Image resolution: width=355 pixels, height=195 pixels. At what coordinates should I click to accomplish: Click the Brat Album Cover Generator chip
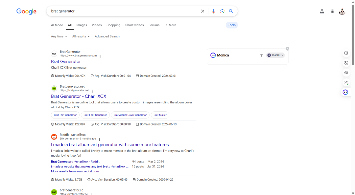[x=130, y=115]
